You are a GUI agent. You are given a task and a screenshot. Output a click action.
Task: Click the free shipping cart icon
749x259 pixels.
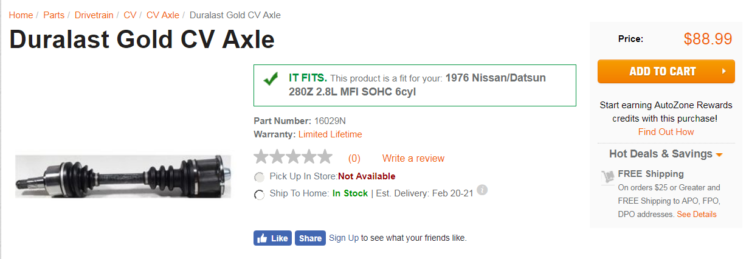(x=607, y=176)
